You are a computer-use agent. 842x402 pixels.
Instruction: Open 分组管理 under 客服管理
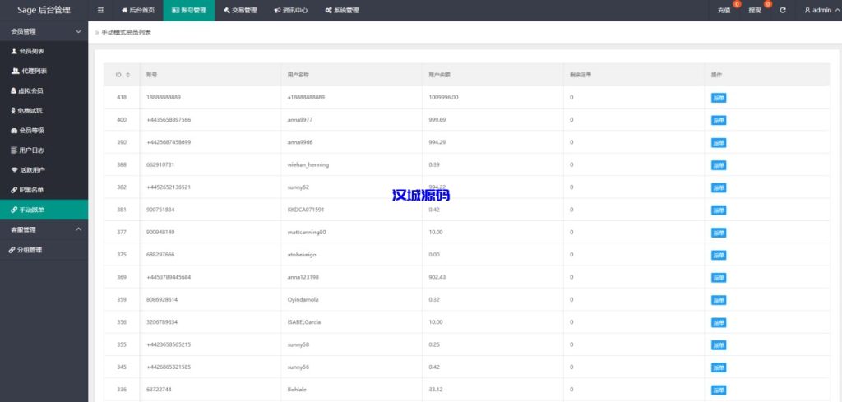(x=30, y=249)
